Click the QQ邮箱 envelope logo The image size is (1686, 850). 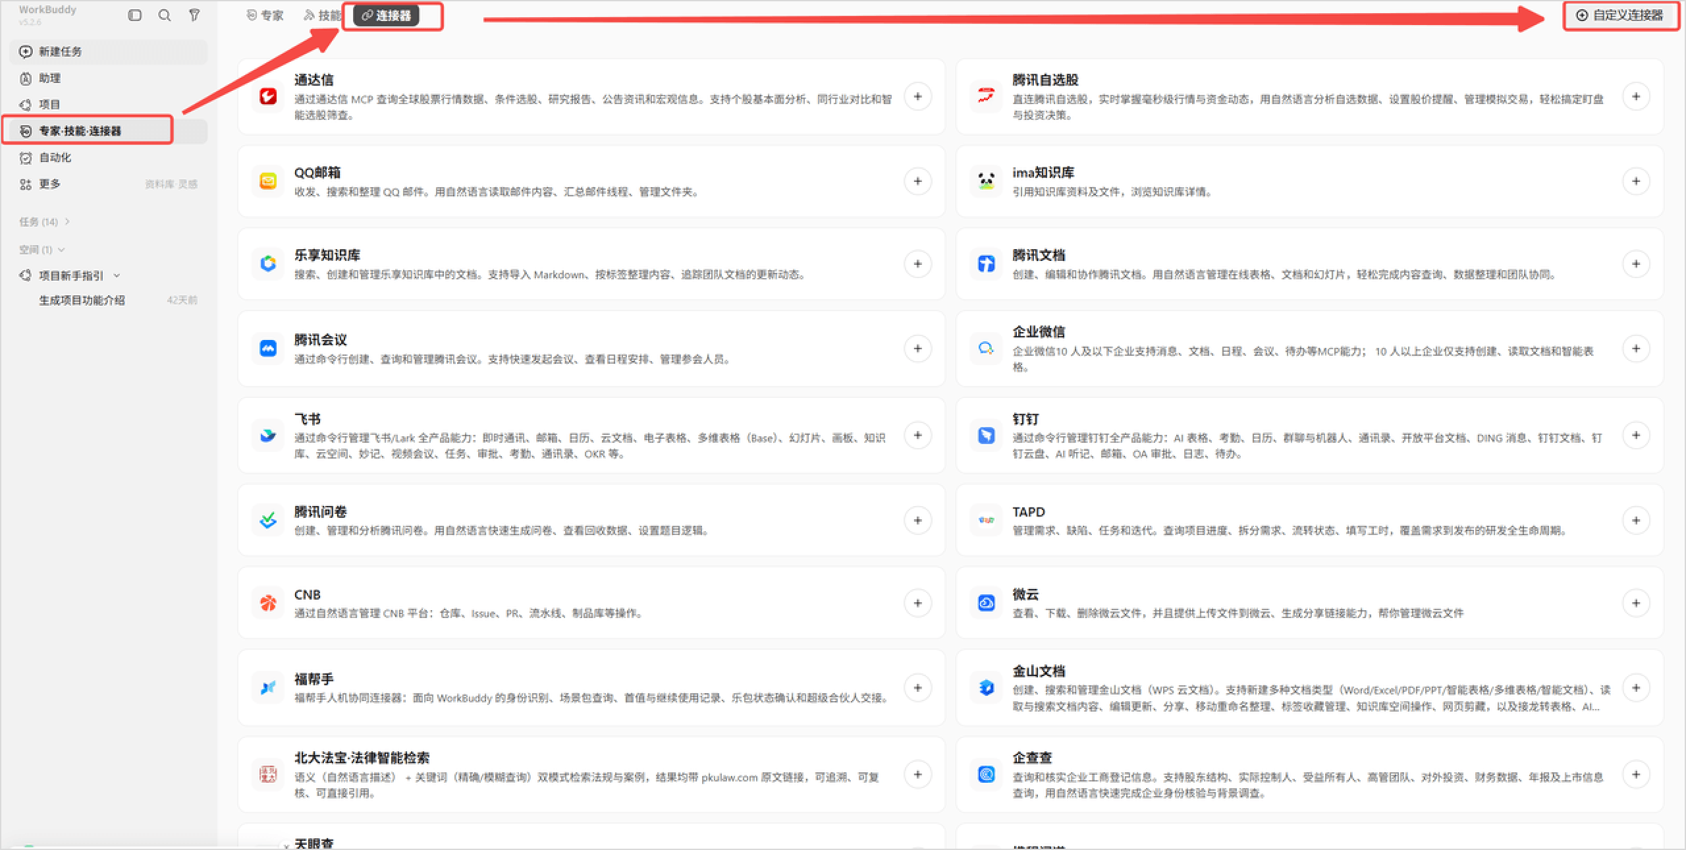(x=268, y=181)
